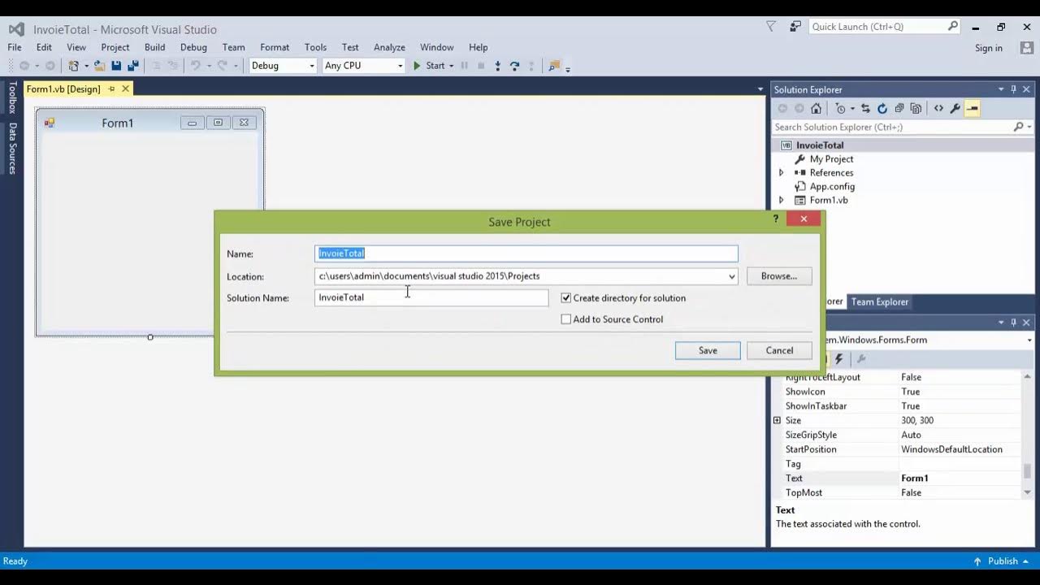Open the Format menu

[x=275, y=47]
